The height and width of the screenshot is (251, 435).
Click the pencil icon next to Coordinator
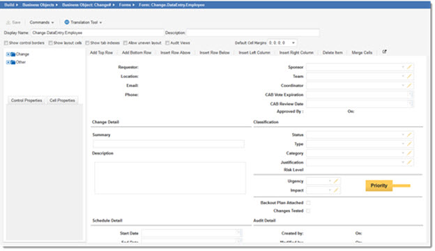tap(409, 86)
